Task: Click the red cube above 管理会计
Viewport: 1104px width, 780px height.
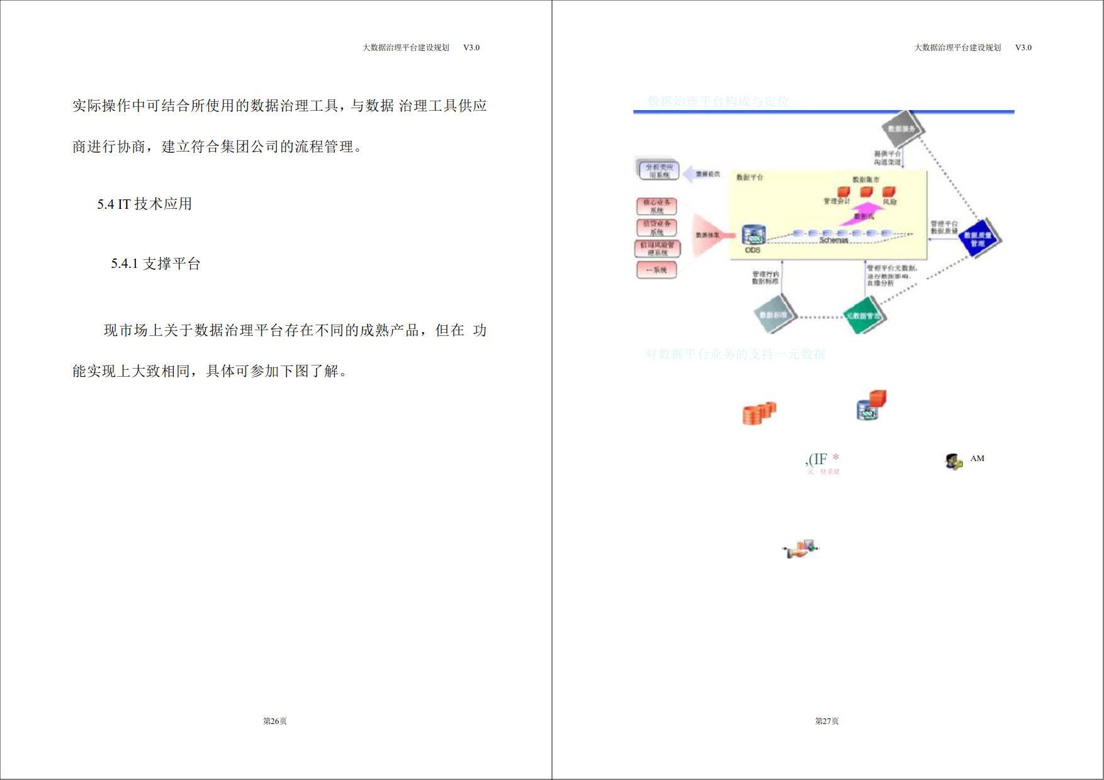Action: pyautogui.click(x=843, y=191)
